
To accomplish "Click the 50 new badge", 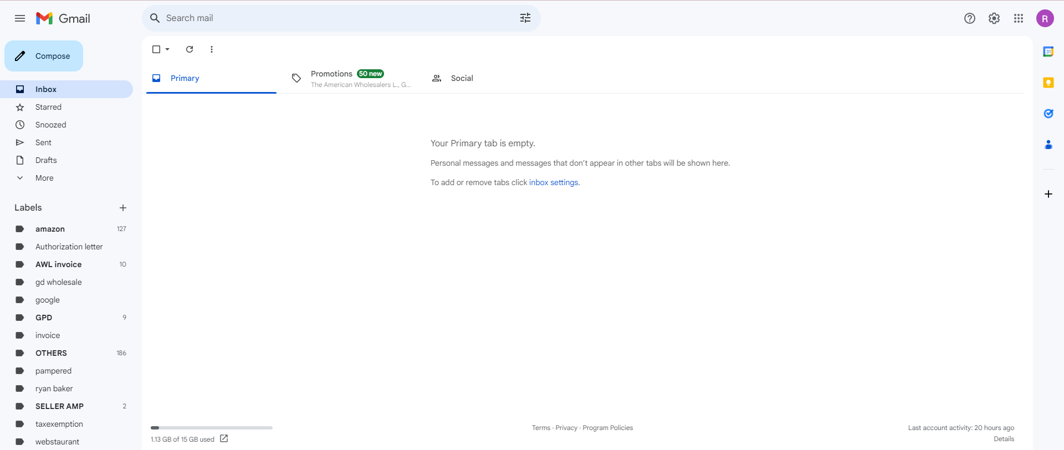I will coord(371,74).
